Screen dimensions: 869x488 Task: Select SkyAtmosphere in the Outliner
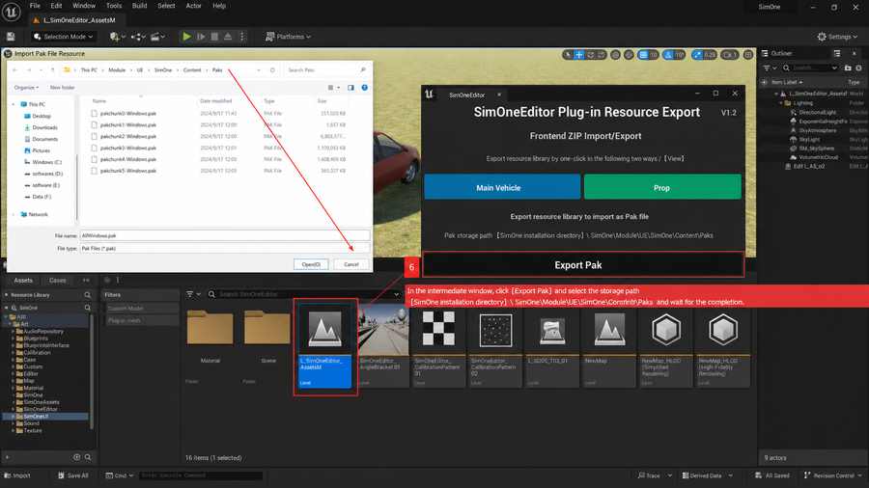click(818, 130)
